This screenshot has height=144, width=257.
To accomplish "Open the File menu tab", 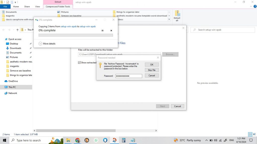I will (x=5, y=6).
